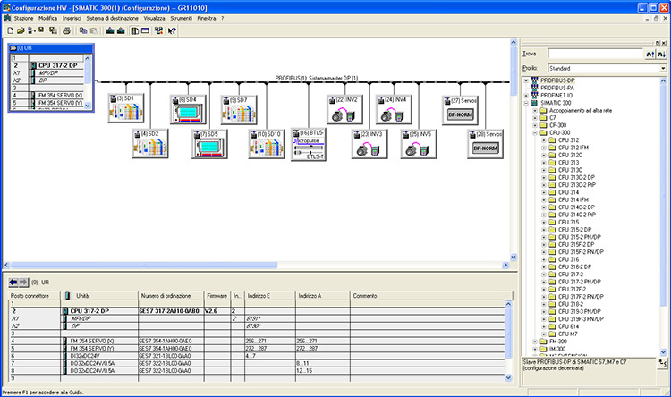Select the (10) SD10 slave module icon
The height and width of the screenshot is (397, 671).
pyautogui.click(x=267, y=144)
